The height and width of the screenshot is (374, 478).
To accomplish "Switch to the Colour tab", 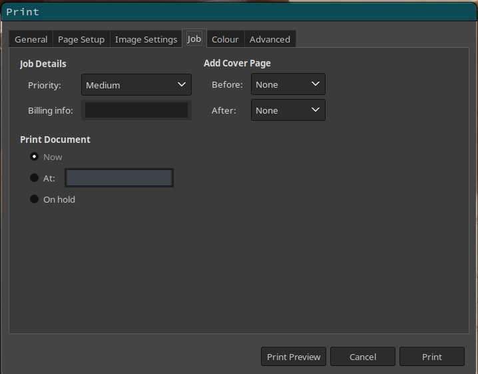I will (x=225, y=39).
